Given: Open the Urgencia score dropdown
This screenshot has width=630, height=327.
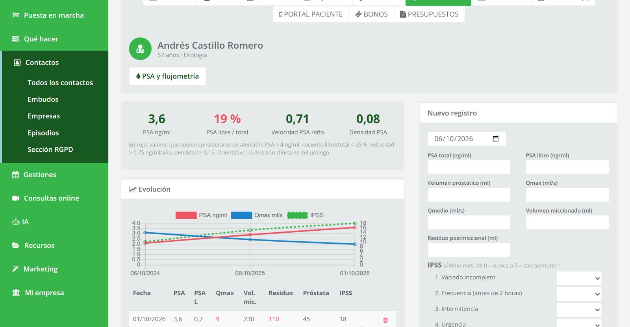Looking at the screenshot, I should pyautogui.click(x=579, y=323).
